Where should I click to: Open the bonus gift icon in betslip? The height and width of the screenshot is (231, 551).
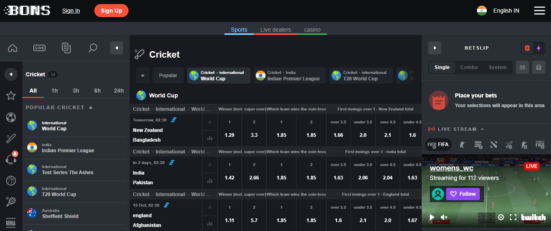point(539,67)
